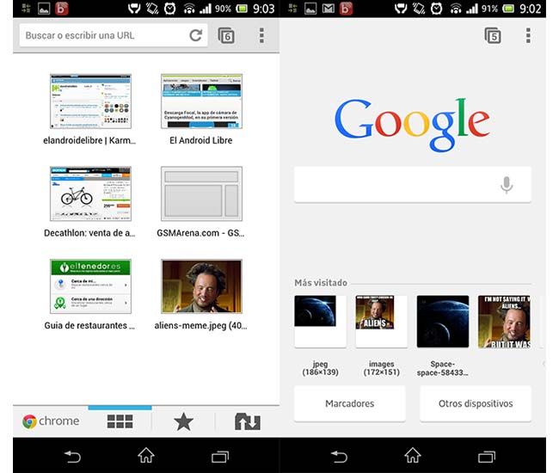This screenshot has width=559, height=473.
Task: Tap 'Decathlon: venta de a...' label
Action: 89,233
